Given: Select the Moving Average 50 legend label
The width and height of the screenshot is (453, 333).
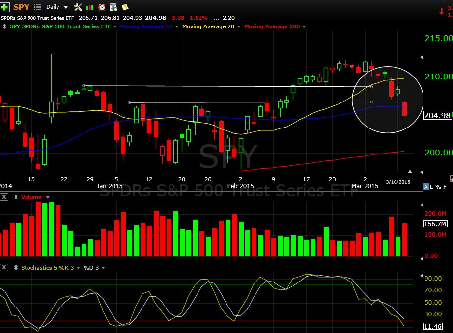Looking at the screenshot, I should click(x=146, y=26).
